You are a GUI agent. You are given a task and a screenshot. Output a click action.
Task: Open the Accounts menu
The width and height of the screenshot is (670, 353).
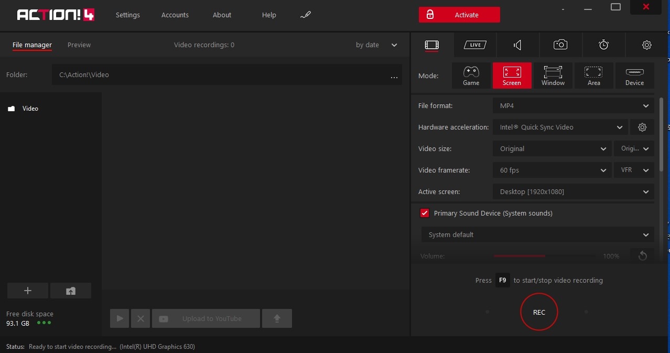[175, 15]
